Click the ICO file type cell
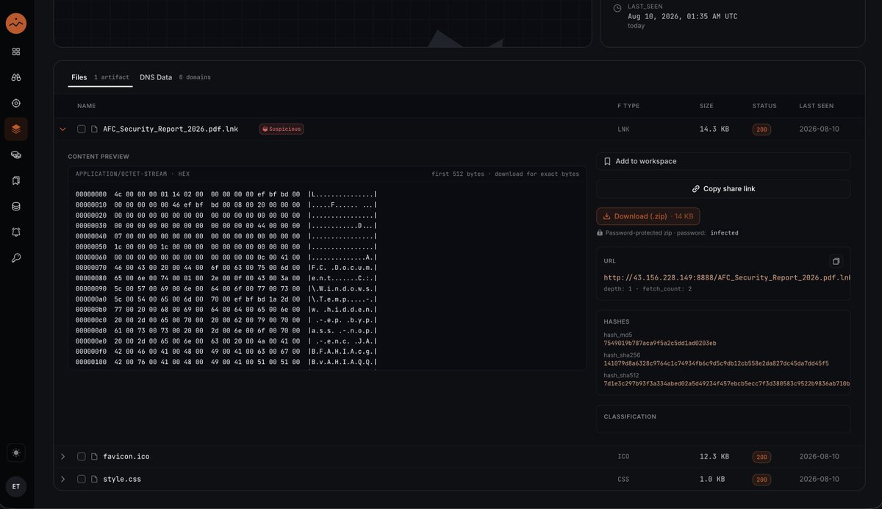The image size is (882, 509). 623,457
